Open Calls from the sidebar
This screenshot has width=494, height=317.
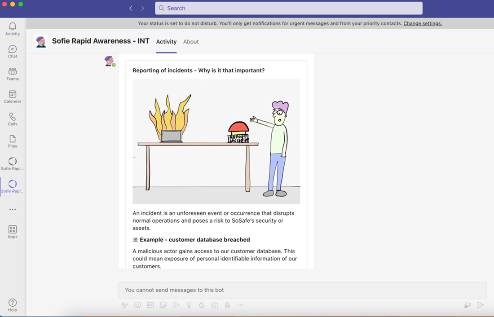(13, 119)
